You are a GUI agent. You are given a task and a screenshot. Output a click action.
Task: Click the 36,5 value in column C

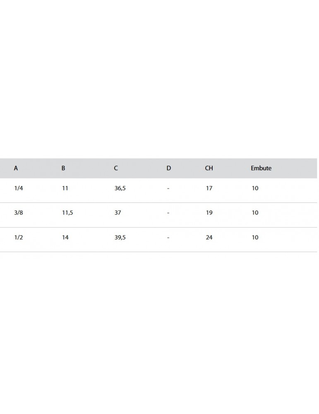(x=120, y=188)
